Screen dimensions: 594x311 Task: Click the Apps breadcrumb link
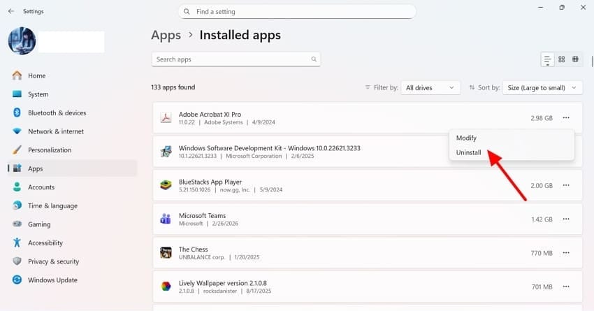166,35
